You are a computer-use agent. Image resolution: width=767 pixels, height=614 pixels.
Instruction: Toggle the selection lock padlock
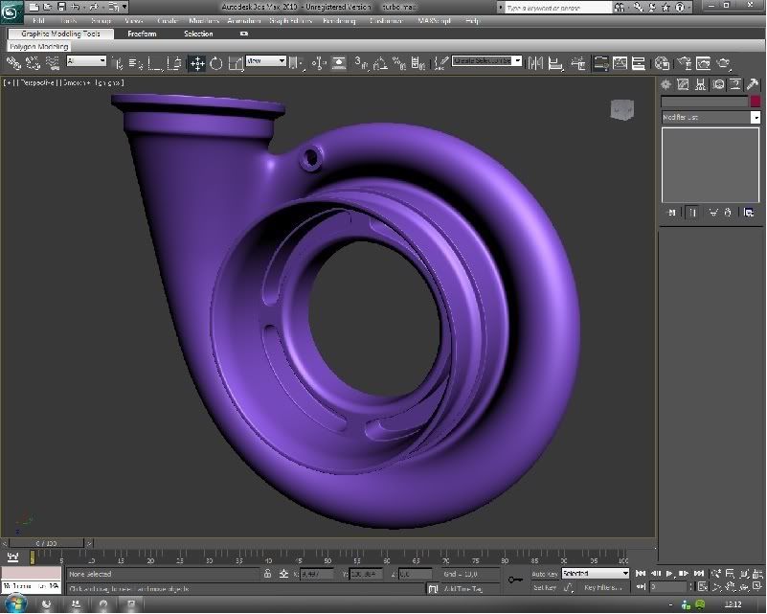tap(267, 574)
